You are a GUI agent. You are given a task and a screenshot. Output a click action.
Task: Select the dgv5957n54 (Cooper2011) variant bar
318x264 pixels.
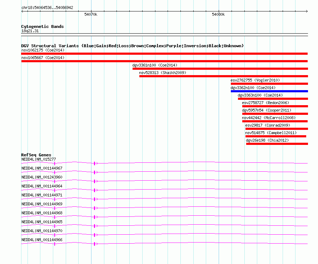pos(275,114)
